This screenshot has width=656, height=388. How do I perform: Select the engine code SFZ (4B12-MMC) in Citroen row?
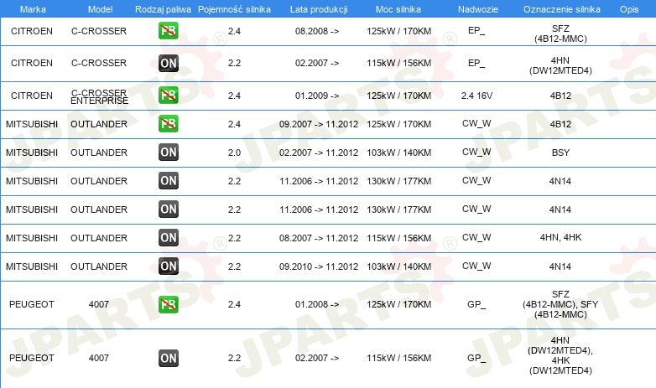pyautogui.click(x=560, y=34)
